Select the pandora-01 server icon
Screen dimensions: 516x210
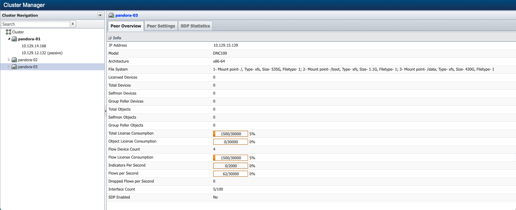[14, 39]
